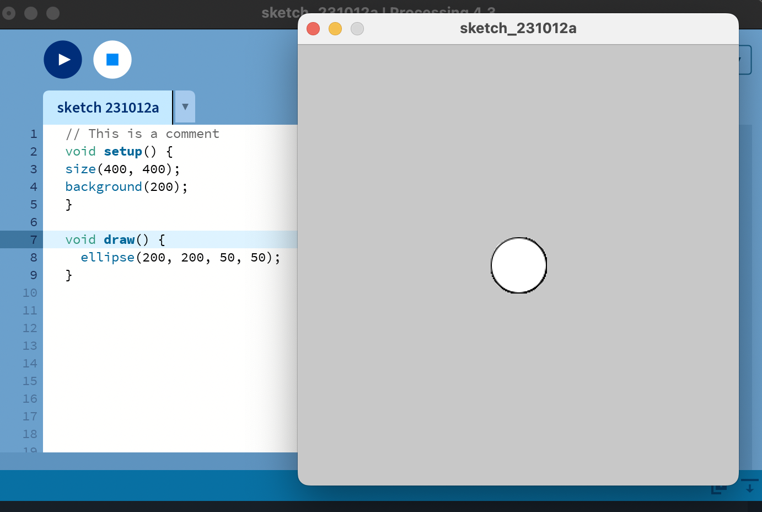762x512 pixels.
Task: Click empty editor line 12
Action: tap(165, 328)
